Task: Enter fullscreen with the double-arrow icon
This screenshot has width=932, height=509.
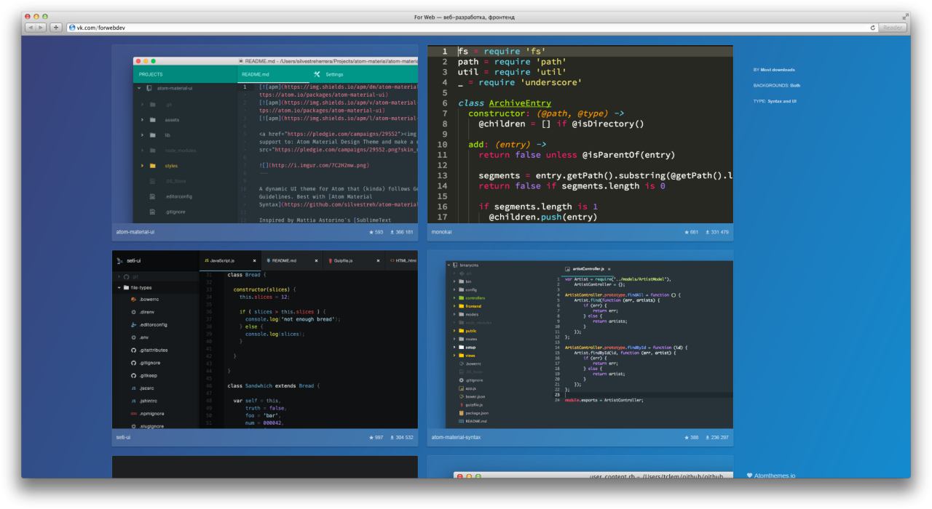Action: tap(906, 16)
